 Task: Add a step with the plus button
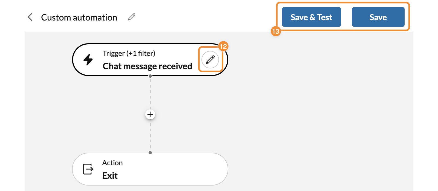[150, 114]
